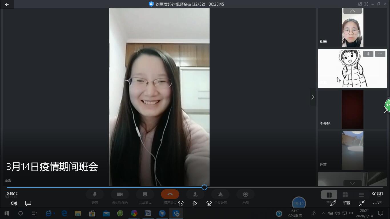Open File Explorer from the taskbar
Viewport: 390px width, 219px height.
(x=78, y=213)
